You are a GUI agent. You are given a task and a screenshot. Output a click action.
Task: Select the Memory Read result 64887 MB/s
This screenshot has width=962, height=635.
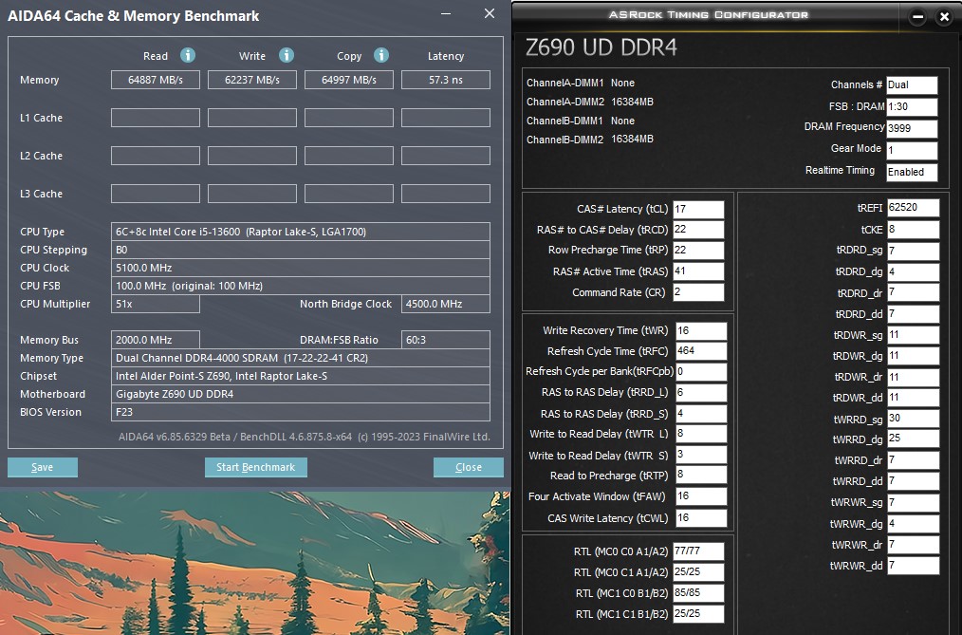point(156,80)
